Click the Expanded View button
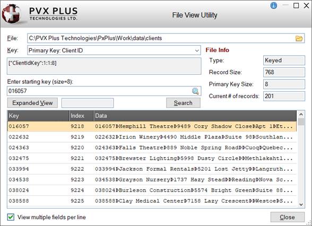The height and width of the screenshot is (226, 312). 32,103
